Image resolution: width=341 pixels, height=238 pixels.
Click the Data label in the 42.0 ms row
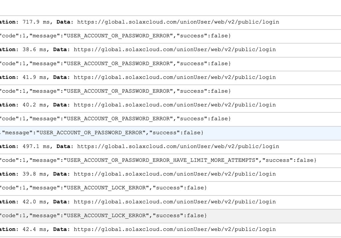click(60, 202)
